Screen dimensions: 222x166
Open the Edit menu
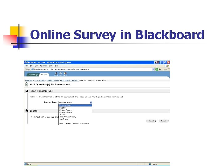(31, 66)
